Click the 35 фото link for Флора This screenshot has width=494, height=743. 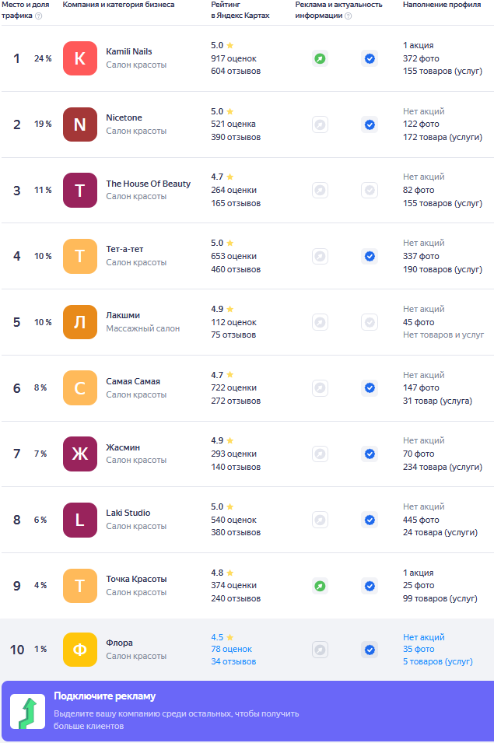(x=419, y=649)
